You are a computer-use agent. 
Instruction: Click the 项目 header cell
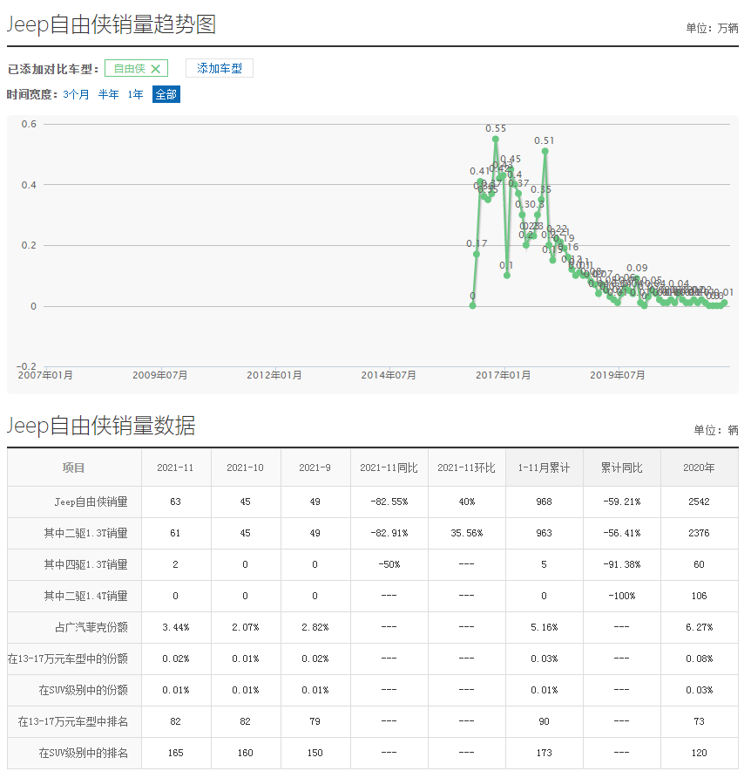click(74, 467)
